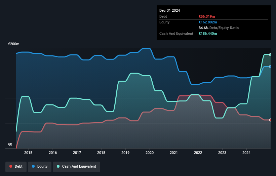
Task: Click the 2022 x-axis label
Action: click(198, 153)
